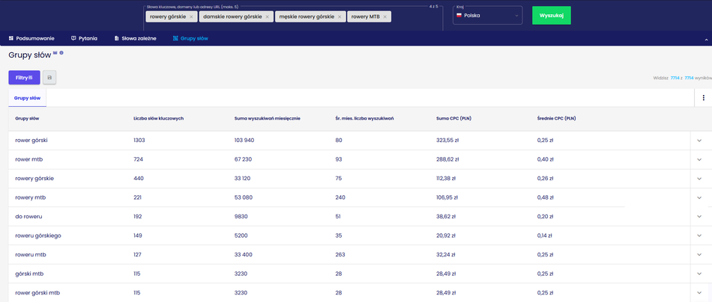The image size is (712, 302).
Task: Open the Pytania tab
Action: click(x=85, y=38)
